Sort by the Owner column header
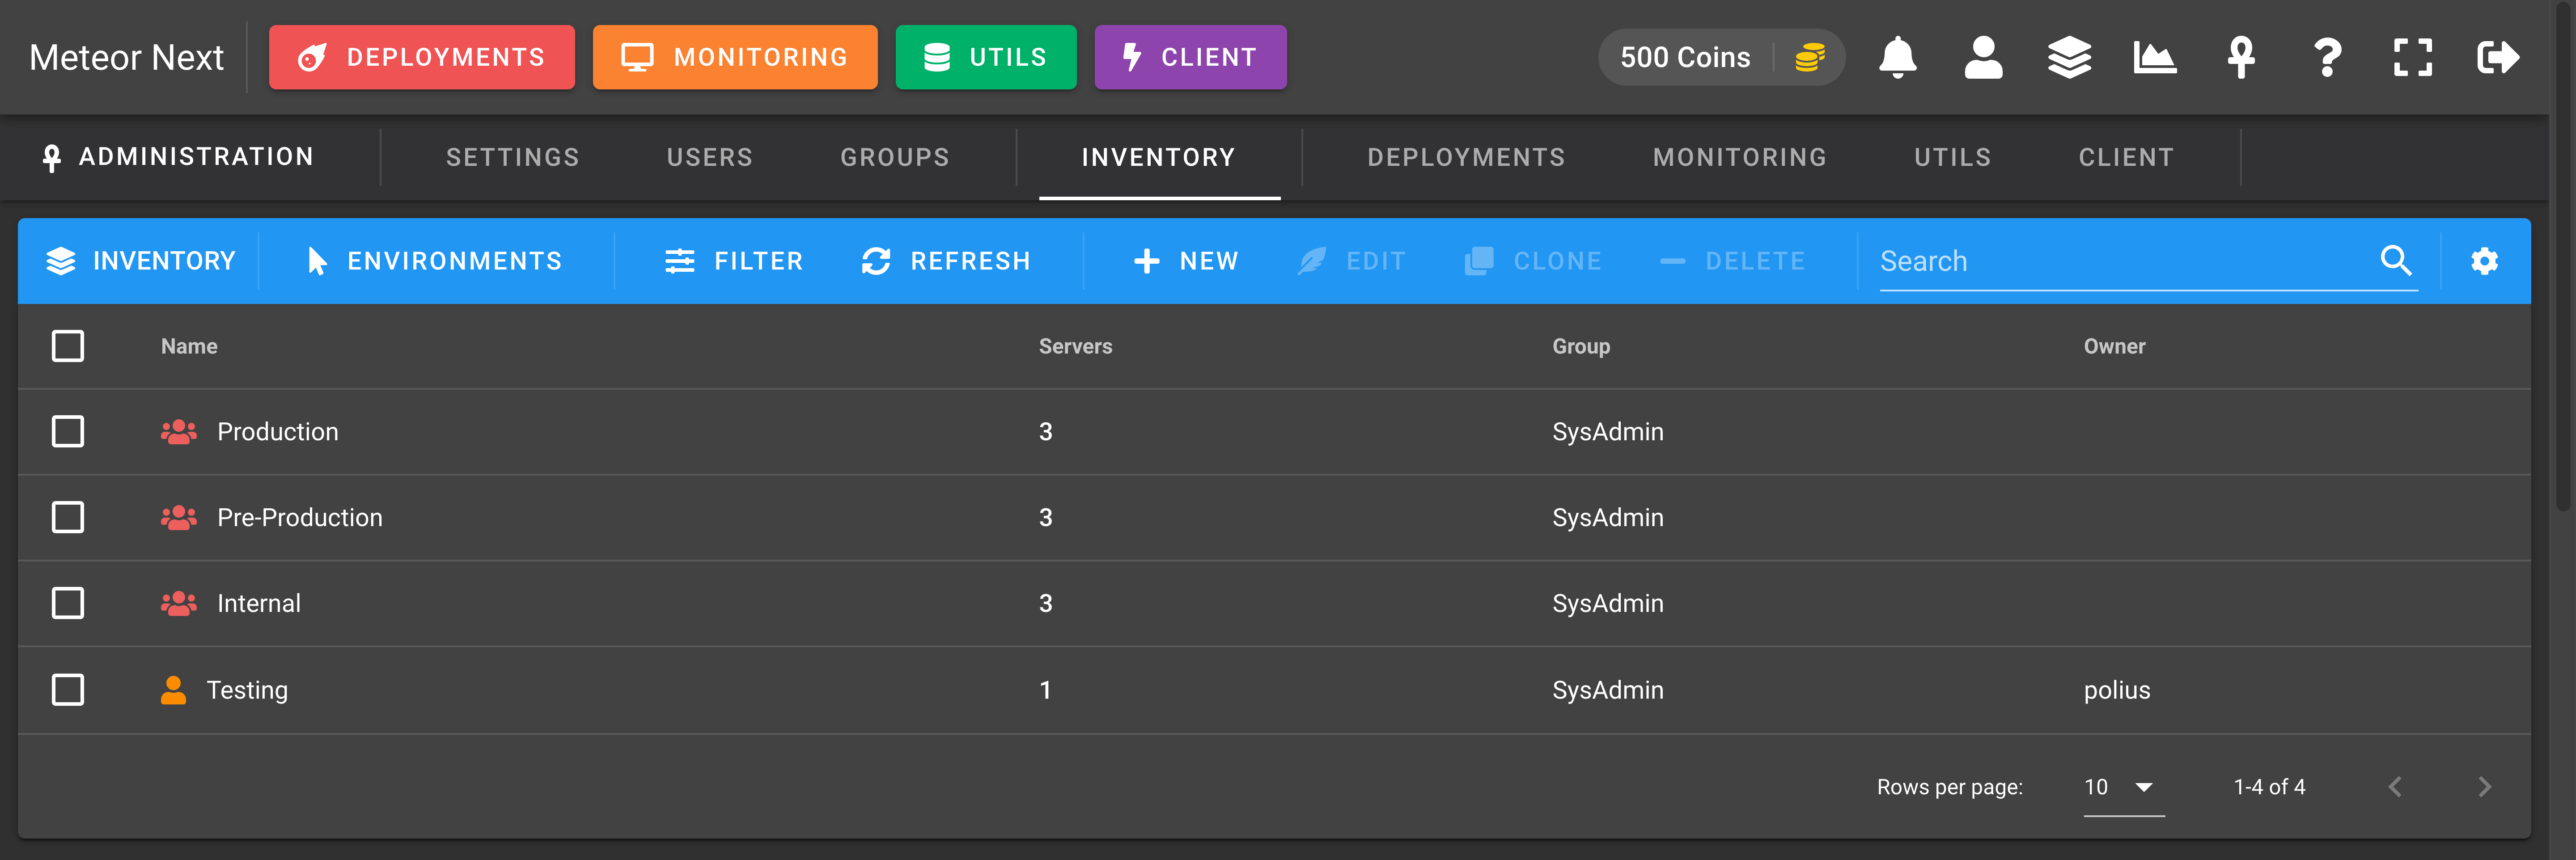 [x=2114, y=346]
